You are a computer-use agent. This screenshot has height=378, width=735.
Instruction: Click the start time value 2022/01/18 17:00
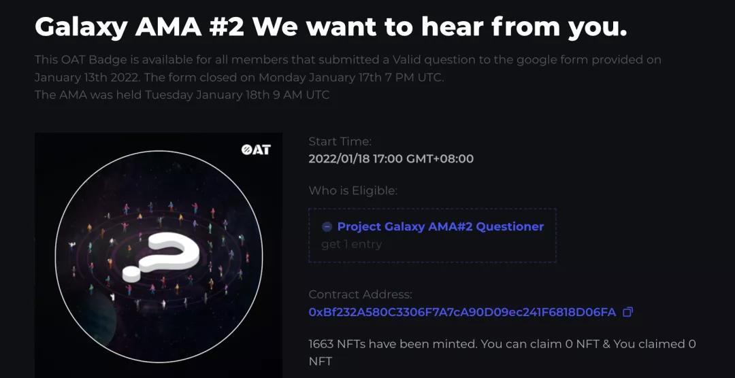[x=391, y=159]
